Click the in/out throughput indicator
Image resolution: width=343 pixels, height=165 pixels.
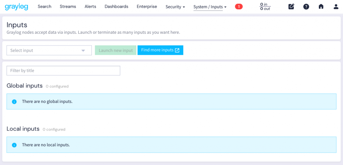265,7
